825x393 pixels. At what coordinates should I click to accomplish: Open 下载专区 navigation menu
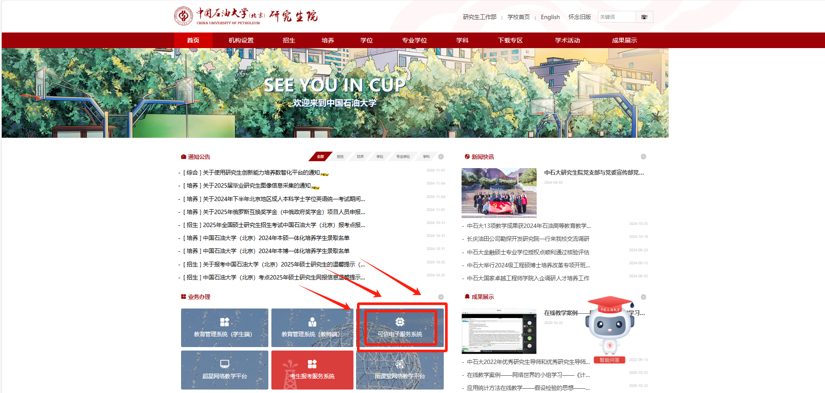(x=510, y=40)
